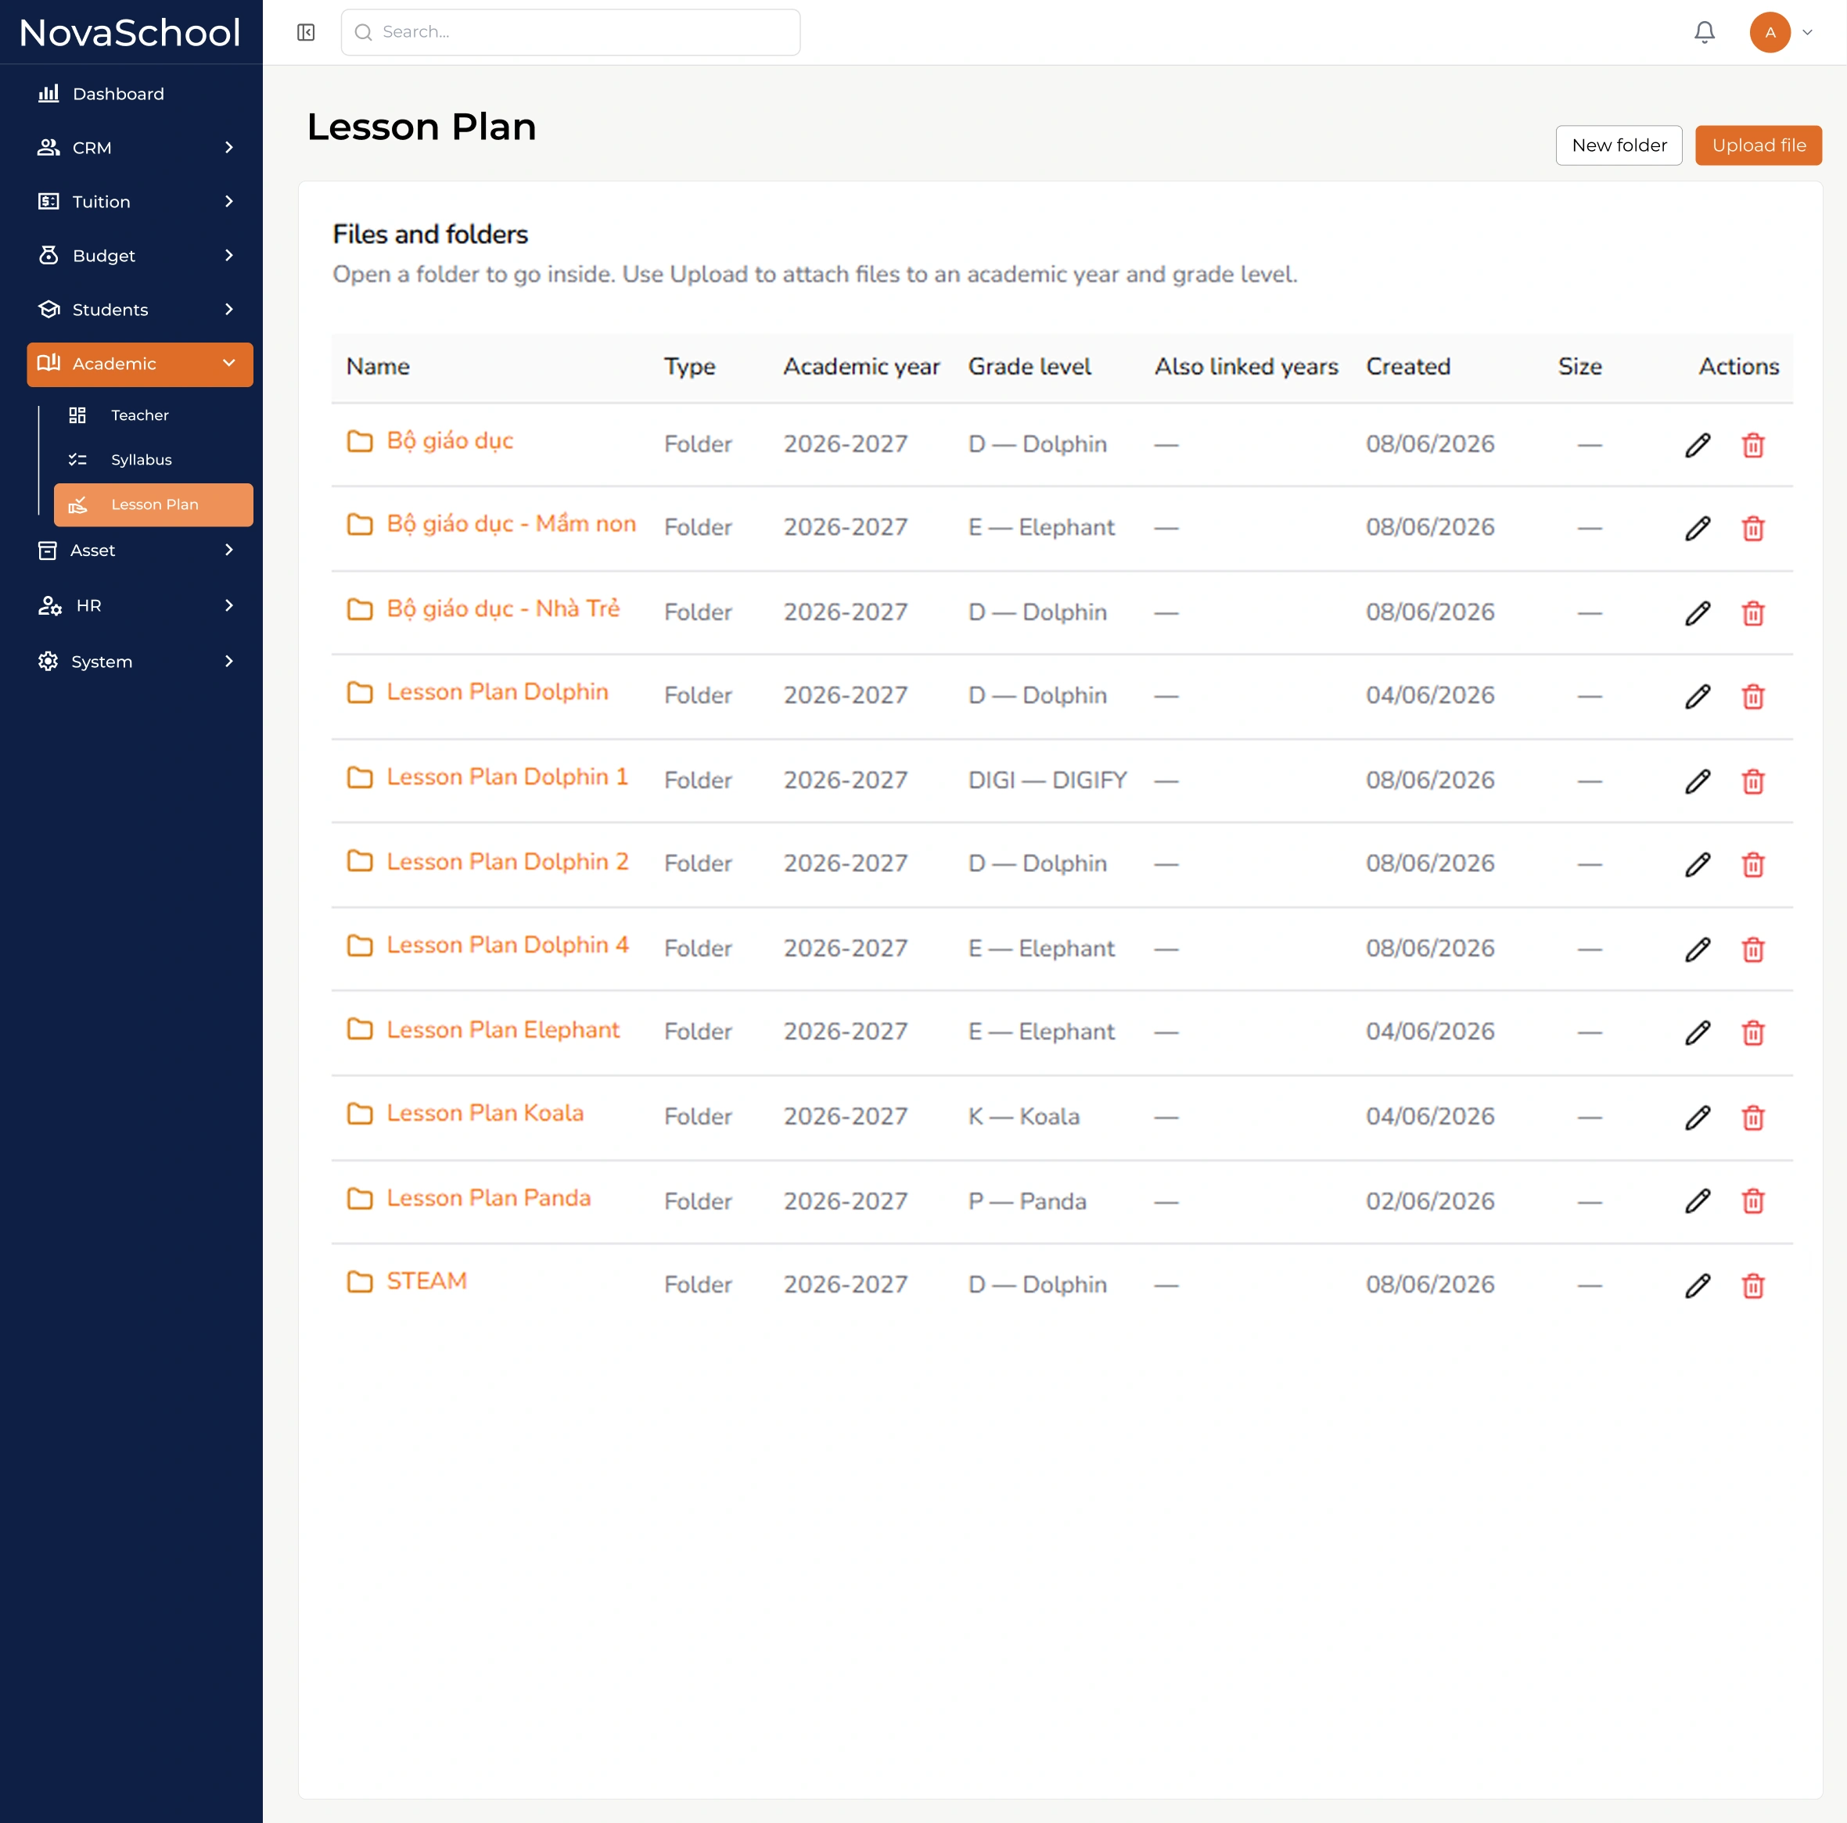Viewport: 1847px width, 1823px height.
Task: Open the user avatar menu
Action: [x=1770, y=33]
